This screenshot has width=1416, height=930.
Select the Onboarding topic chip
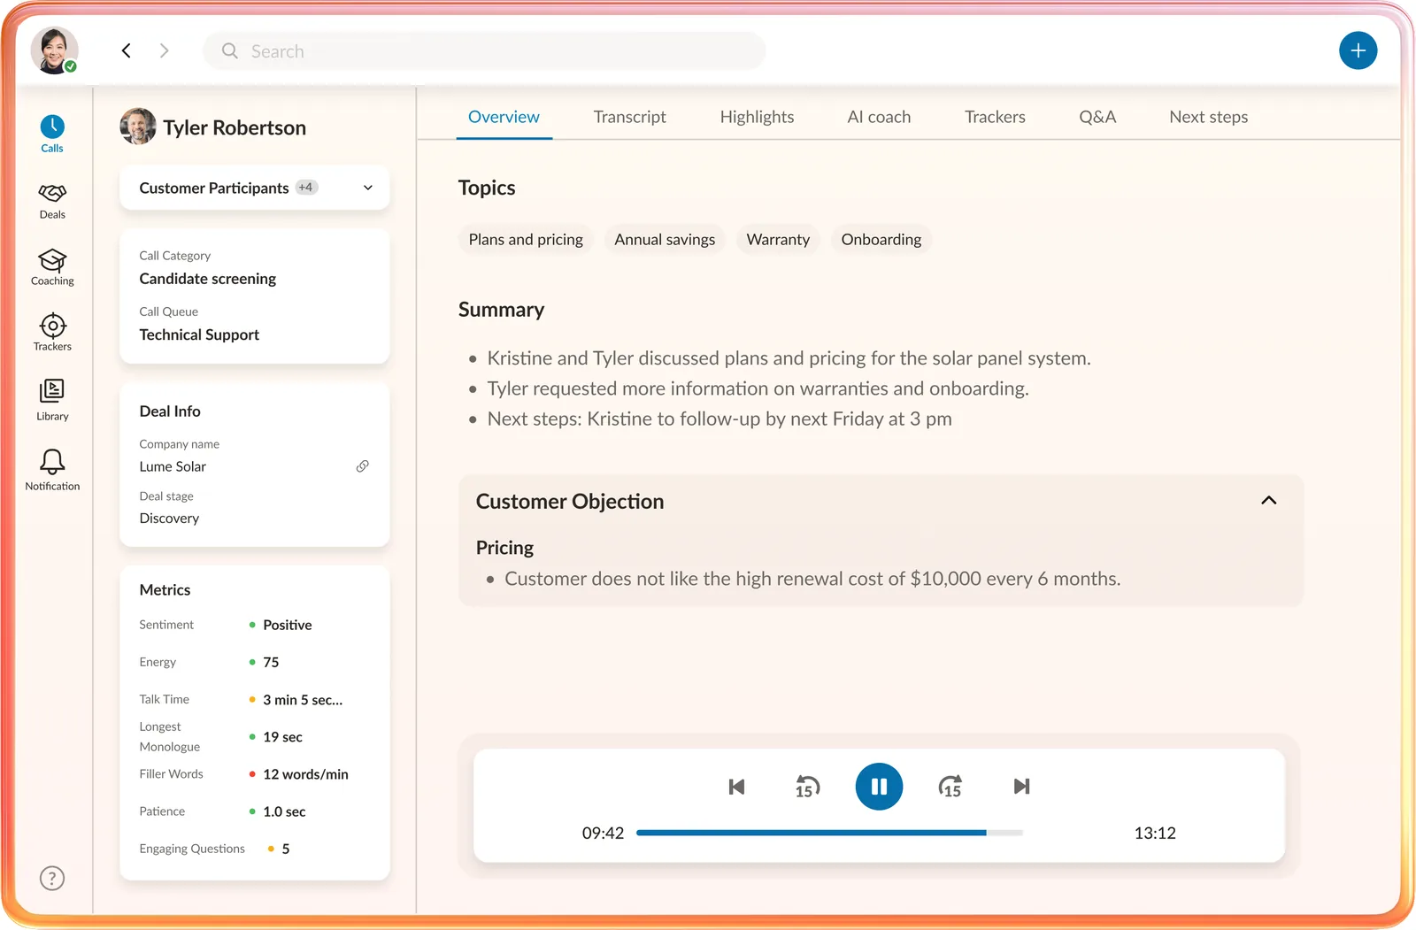[x=881, y=240]
